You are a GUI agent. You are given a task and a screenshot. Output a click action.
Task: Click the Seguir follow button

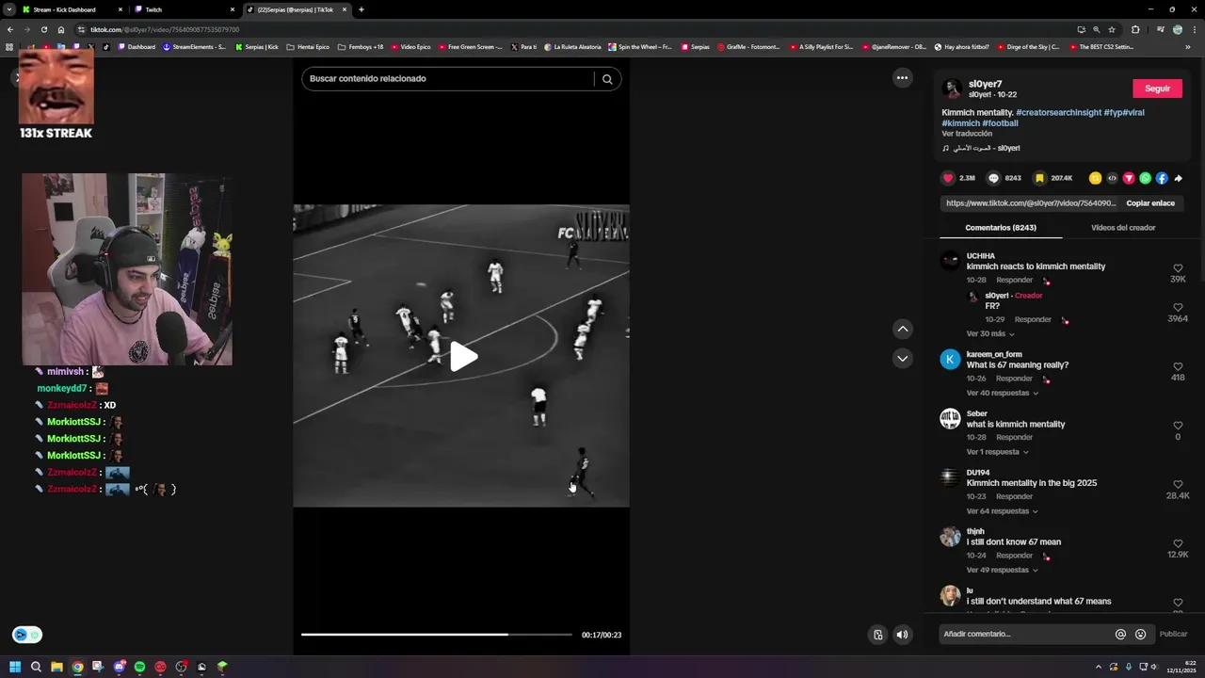[x=1157, y=89]
